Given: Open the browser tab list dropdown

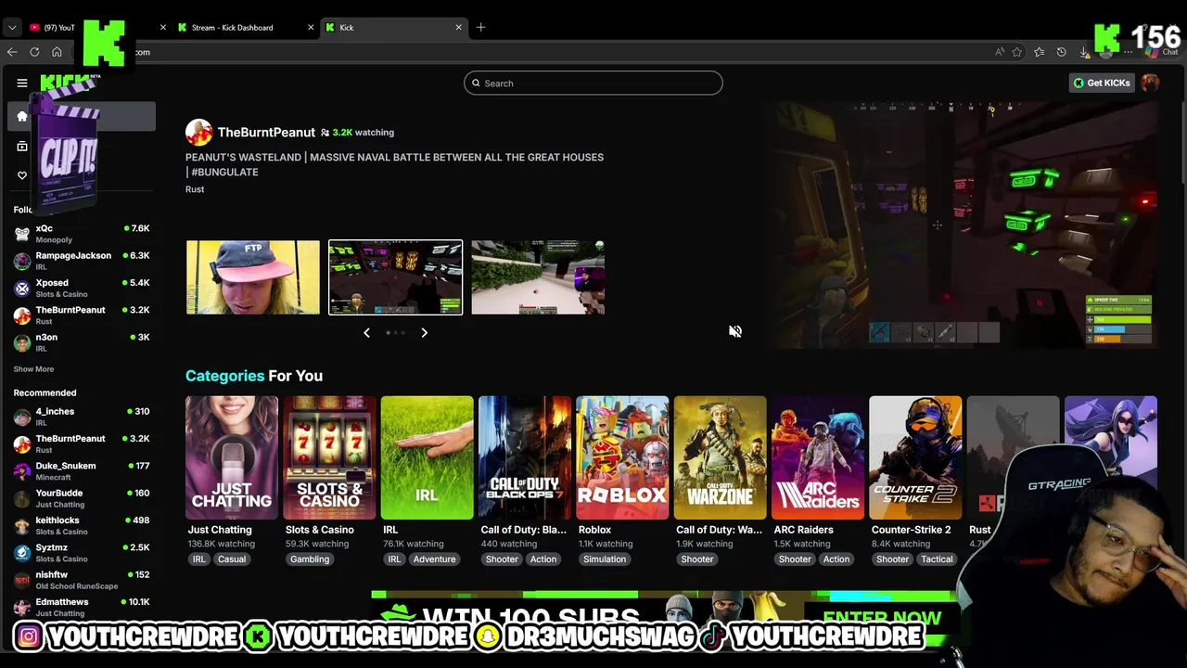Looking at the screenshot, I should click(12, 28).
